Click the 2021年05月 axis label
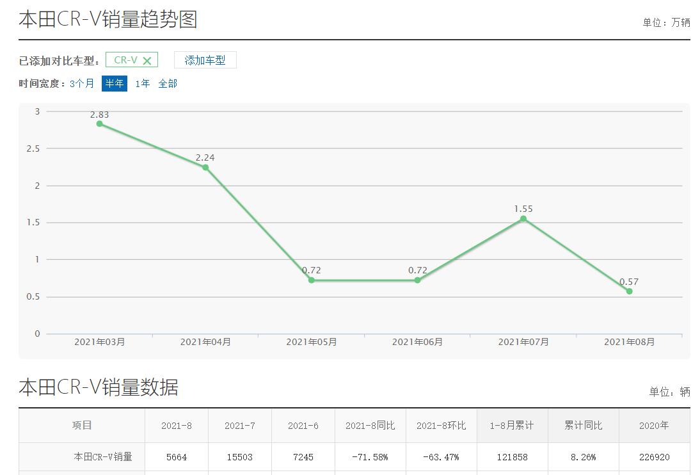The width and height of the screenshot is (700, 475). [x=312, y=342]
